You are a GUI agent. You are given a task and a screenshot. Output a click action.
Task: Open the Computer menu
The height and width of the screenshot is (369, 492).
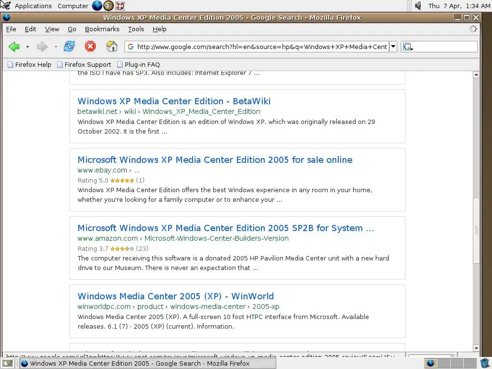coord(73,6)
